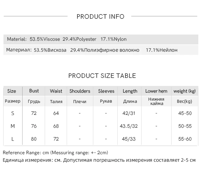This screenshot has height=170, width=201.
Task: Click the Size column header
Action: point(12,91)
